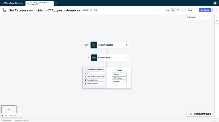Expand the Subflow category

point(119,82)
